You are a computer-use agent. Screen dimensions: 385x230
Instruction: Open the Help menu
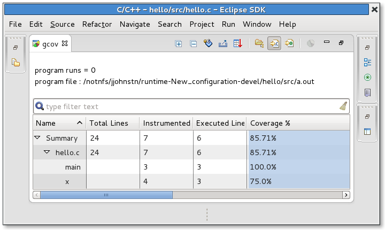(x=287, y=24)
